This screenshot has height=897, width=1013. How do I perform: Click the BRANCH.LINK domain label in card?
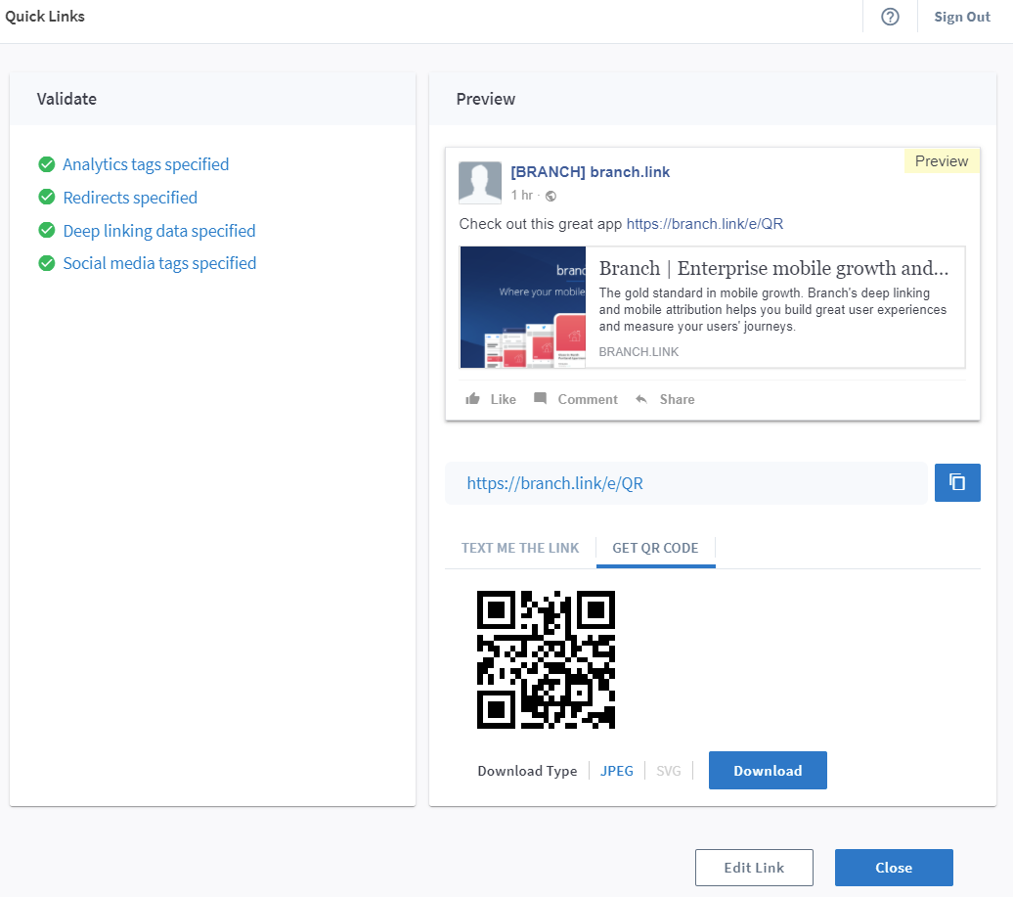[639, 351]
